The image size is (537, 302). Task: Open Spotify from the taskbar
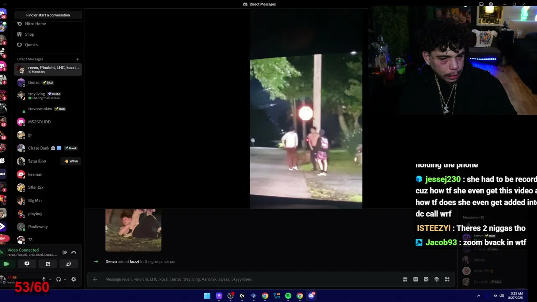[288, 296]
